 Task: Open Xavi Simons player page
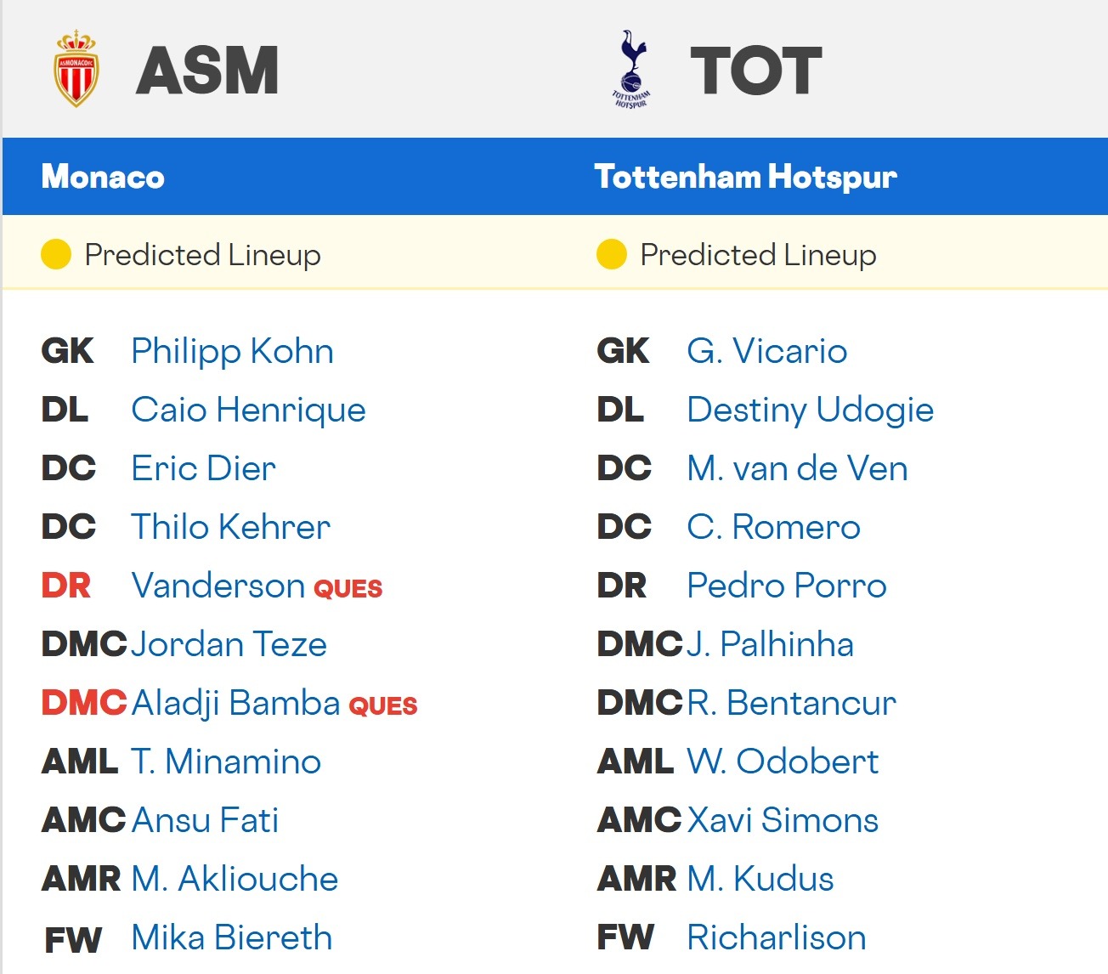tap(782, 820)
